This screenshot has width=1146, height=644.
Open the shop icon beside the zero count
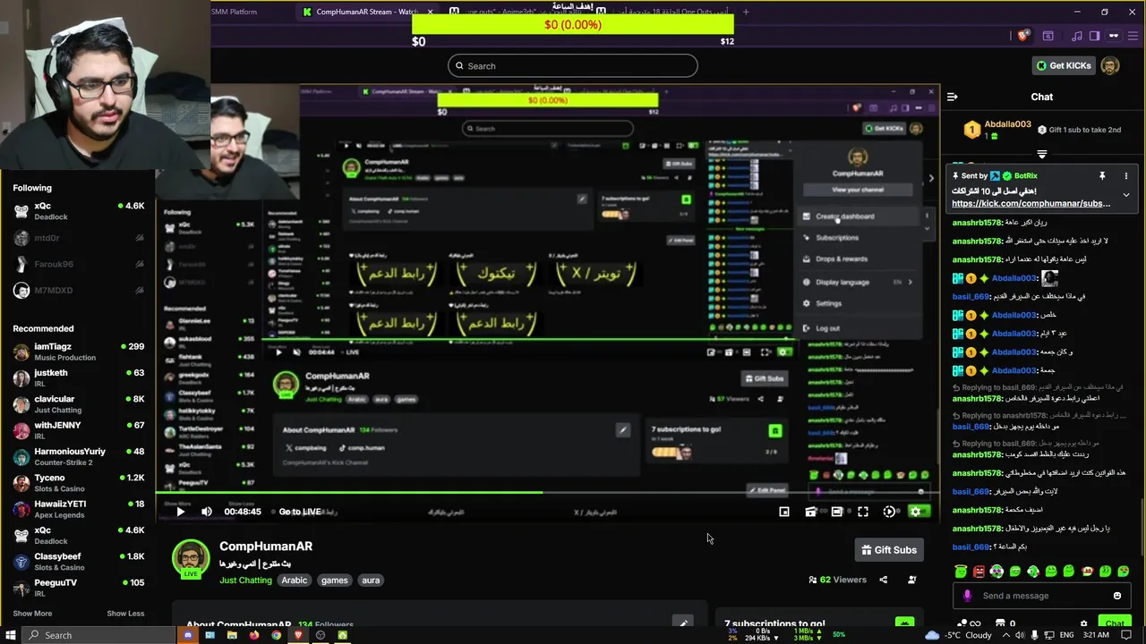1000,623
